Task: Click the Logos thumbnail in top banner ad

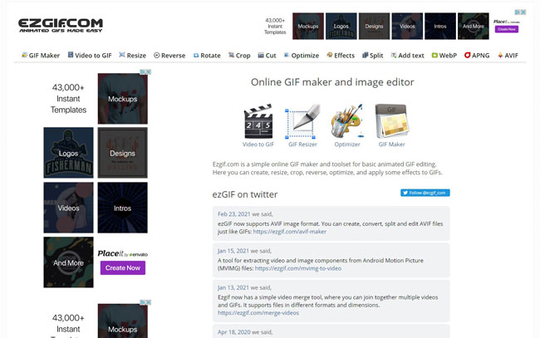Action: point(341,26)
